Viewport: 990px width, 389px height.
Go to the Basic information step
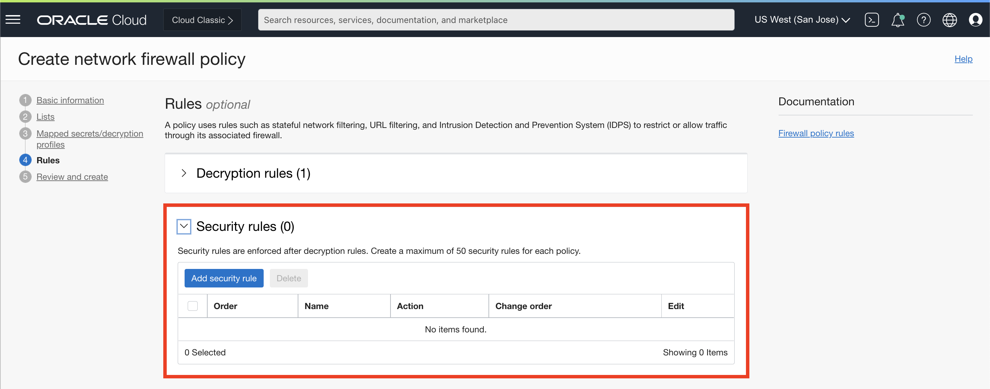70,100
